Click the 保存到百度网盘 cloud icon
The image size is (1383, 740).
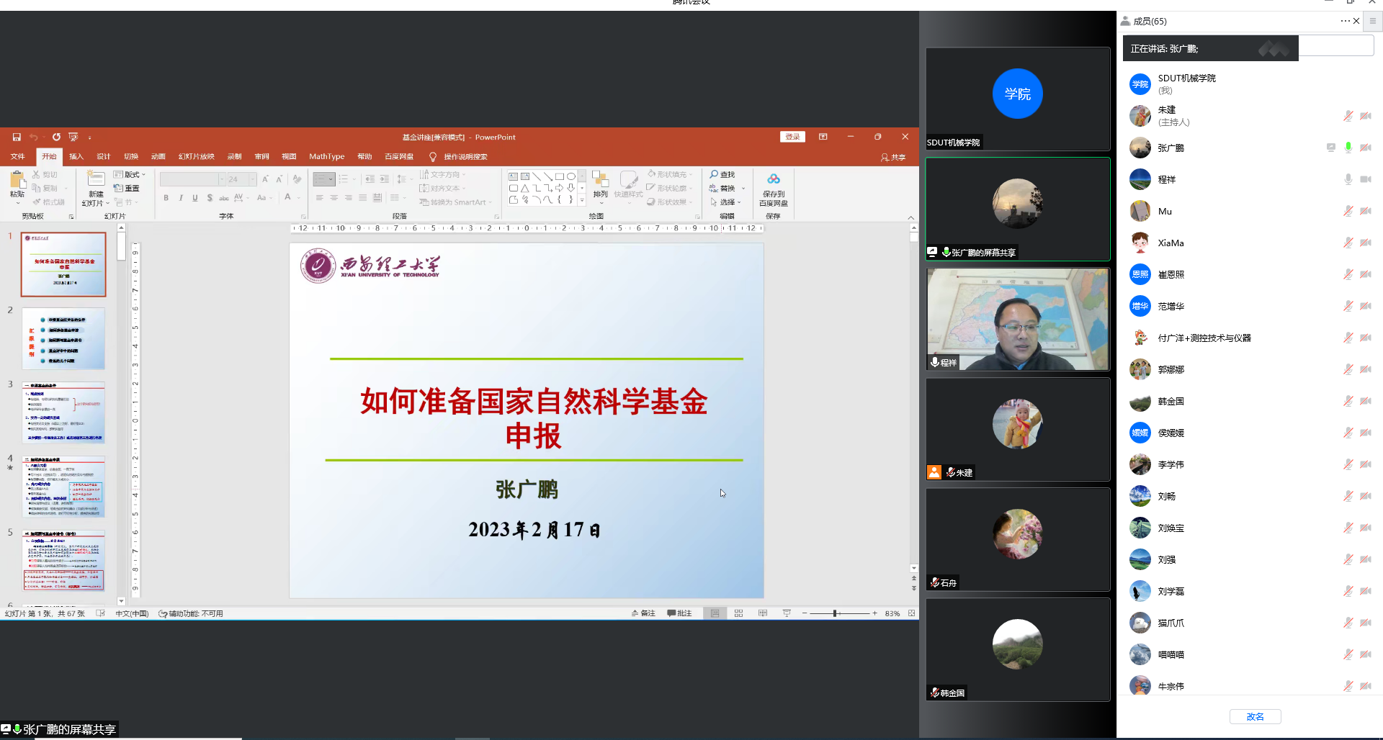[x=774, y=179]
